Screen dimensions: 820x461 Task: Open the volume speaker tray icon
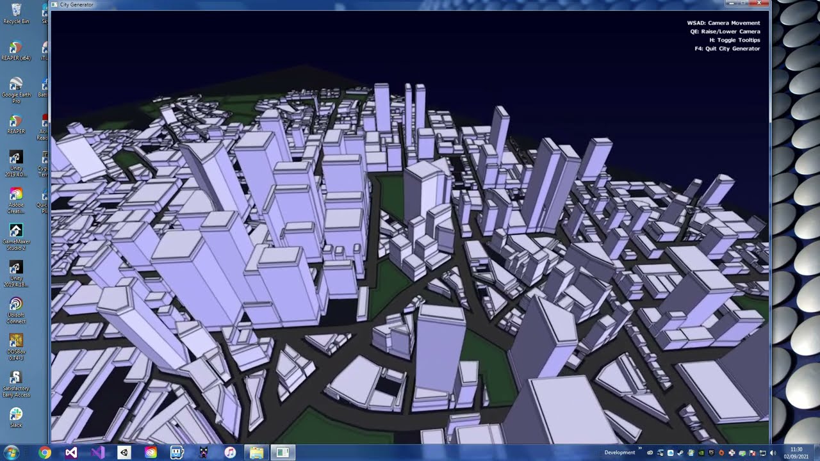(x=773, y=453)
